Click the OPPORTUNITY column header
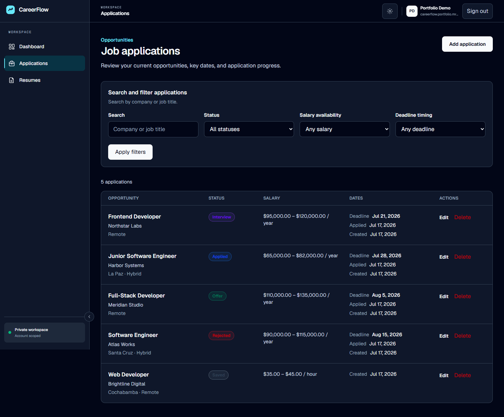 [x=124, y=198]
